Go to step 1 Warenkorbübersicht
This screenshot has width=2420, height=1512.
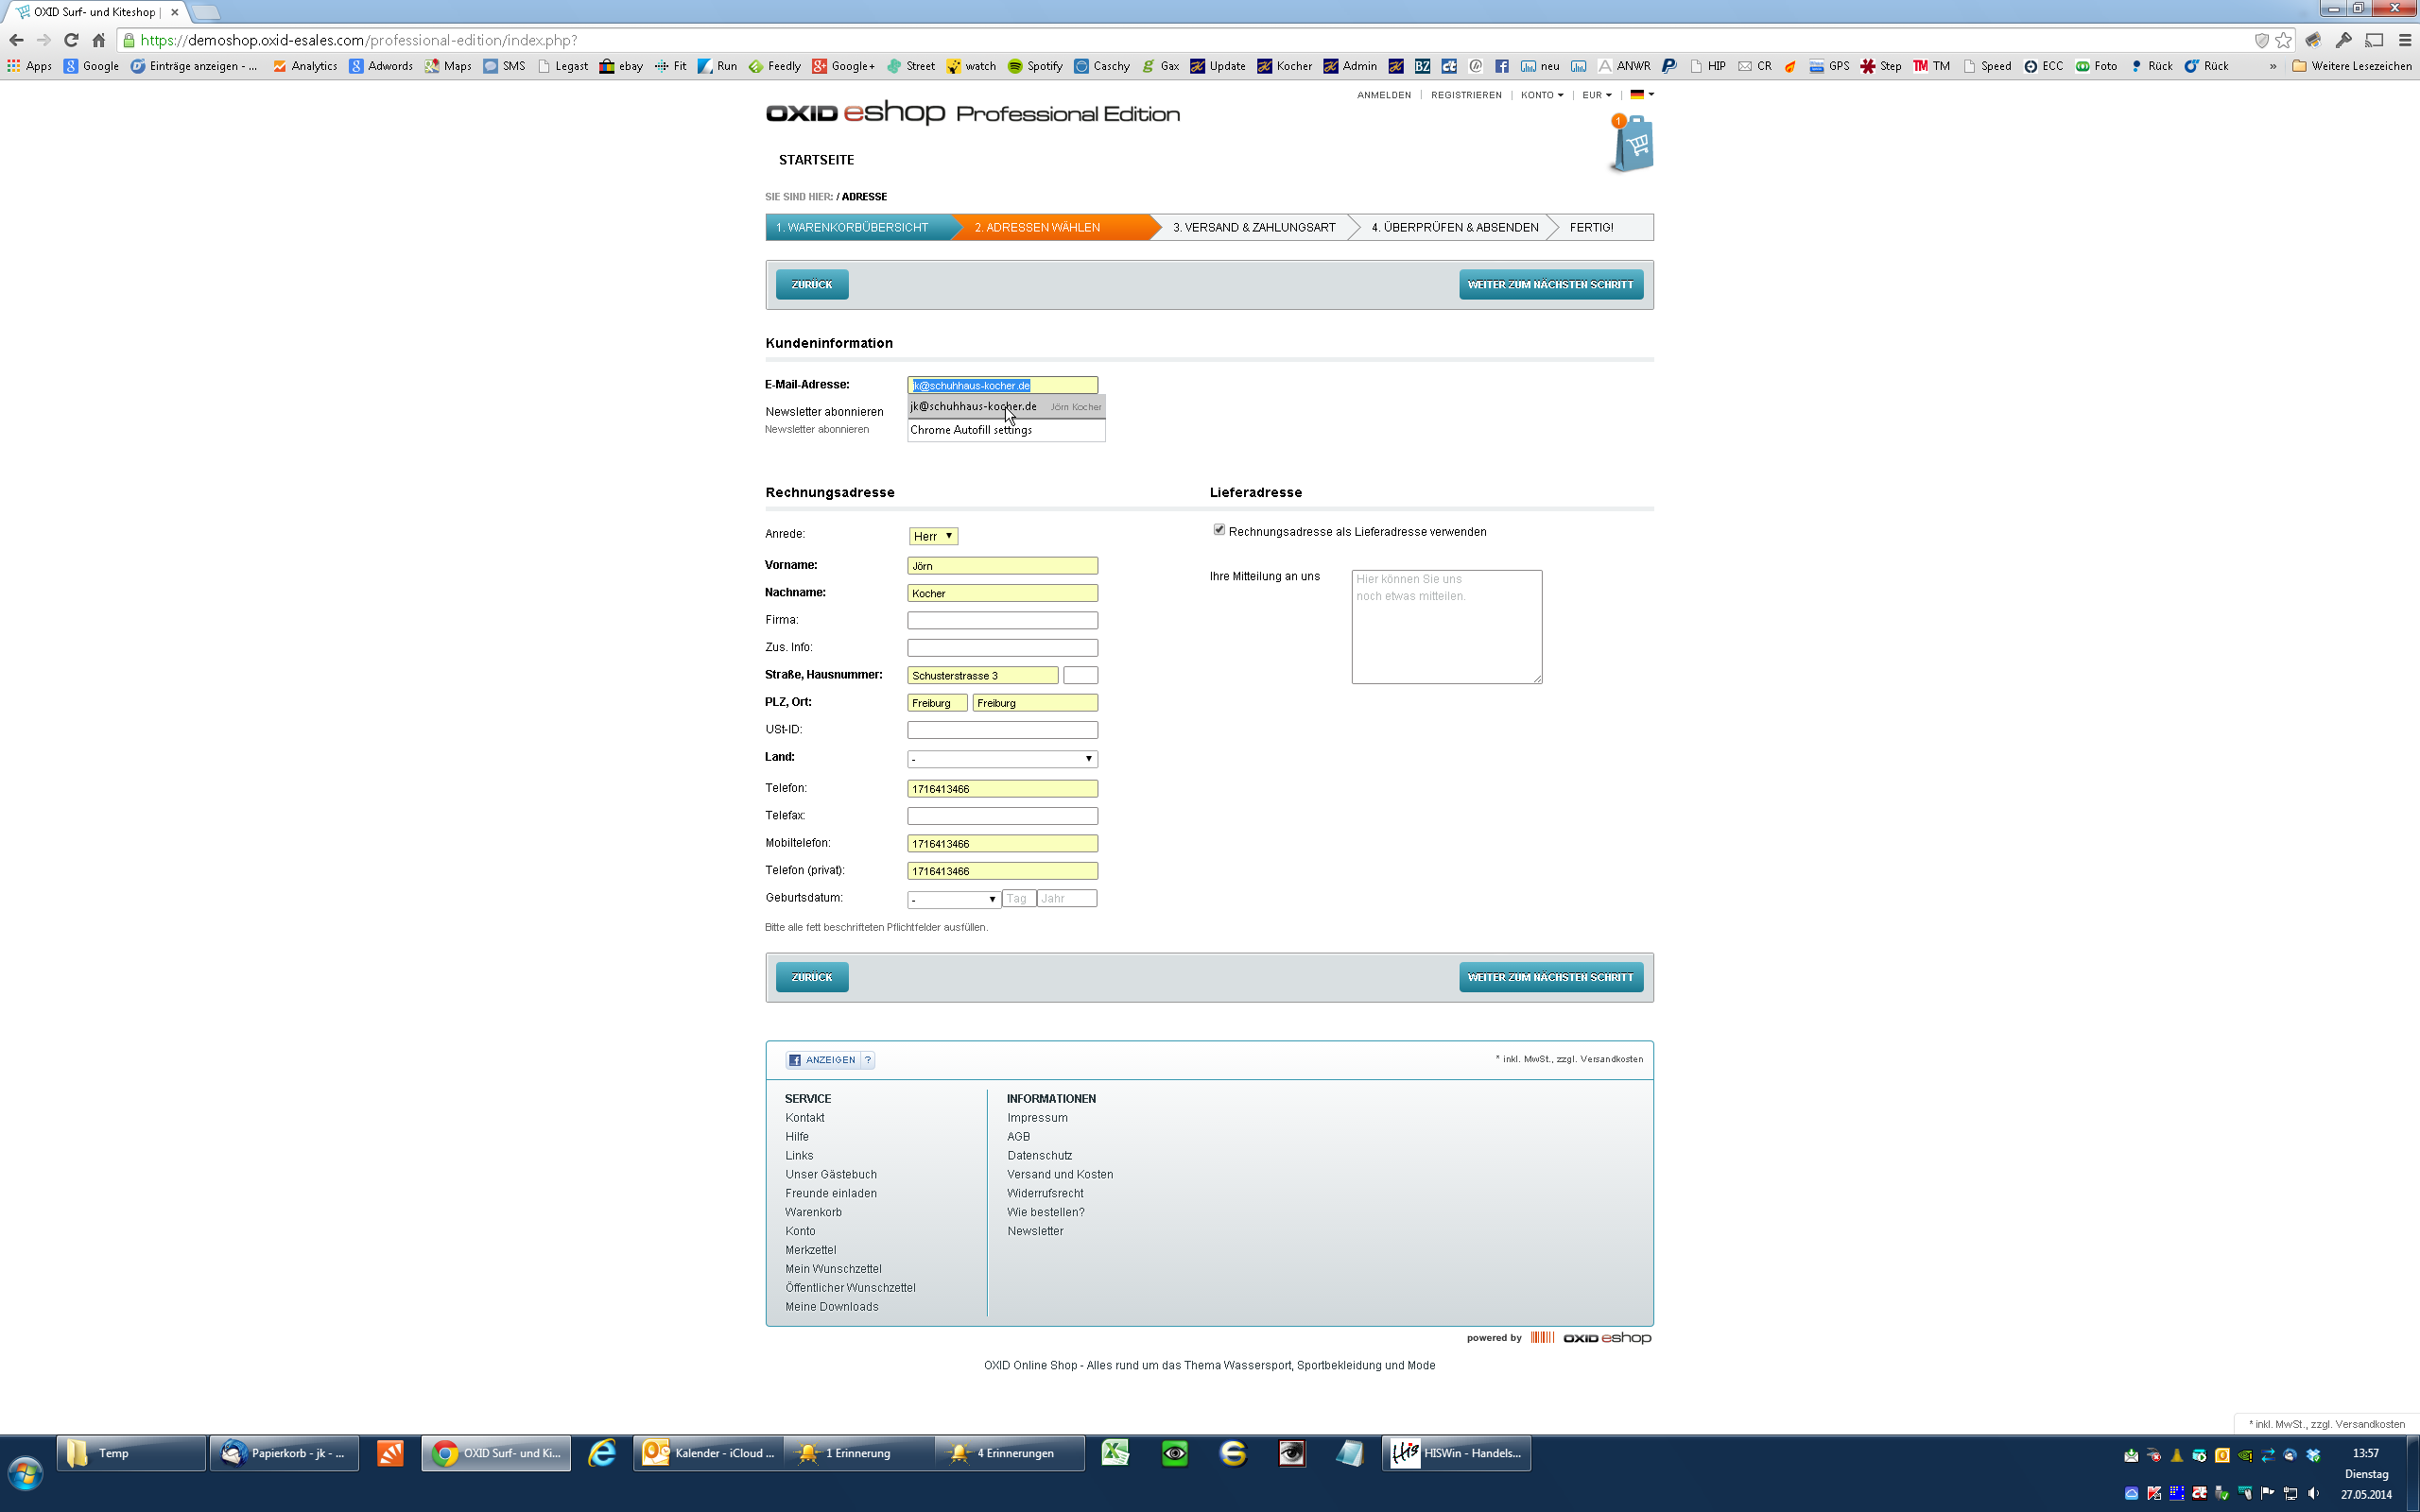coord(852,228)
